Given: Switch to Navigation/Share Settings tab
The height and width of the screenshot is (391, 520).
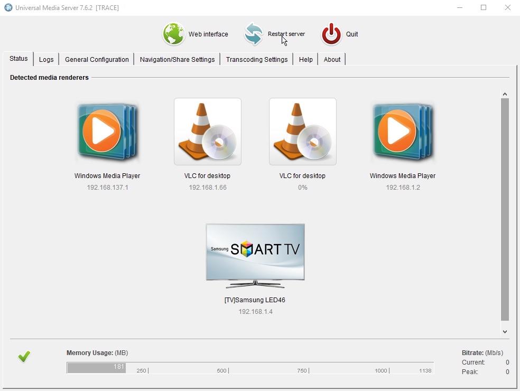Looking at the screenshot, I should pyautogui.click(x=178, y=59).
